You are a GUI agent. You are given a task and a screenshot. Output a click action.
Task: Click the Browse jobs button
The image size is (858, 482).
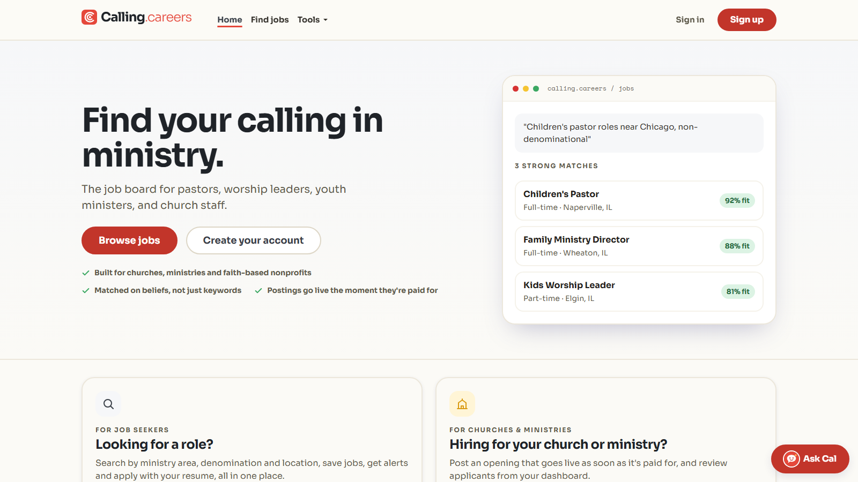pos(129,240)
